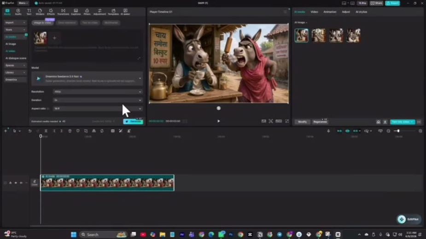
Task: Open the Duration dropdown
Action: click(98, 100)
